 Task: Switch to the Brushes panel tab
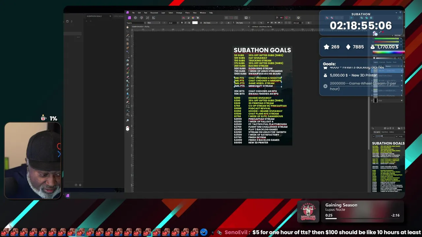(389, 62)
